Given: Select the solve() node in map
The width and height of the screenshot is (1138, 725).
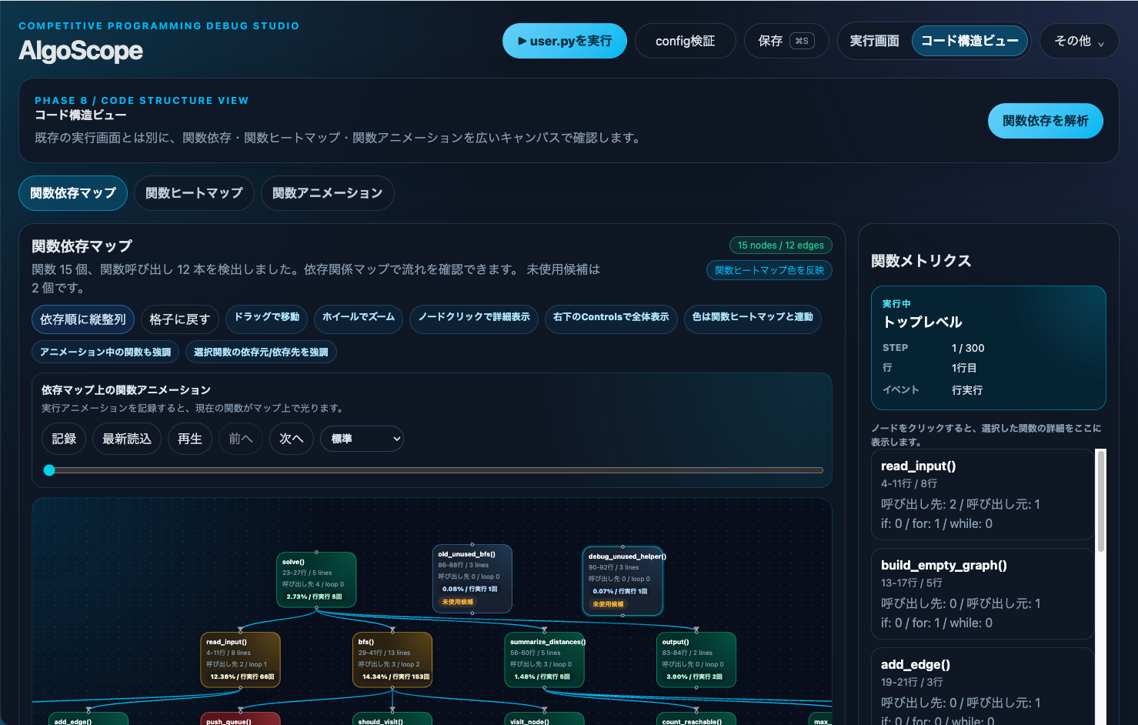Looking at the screenshot, I should [x=316, y=580].
